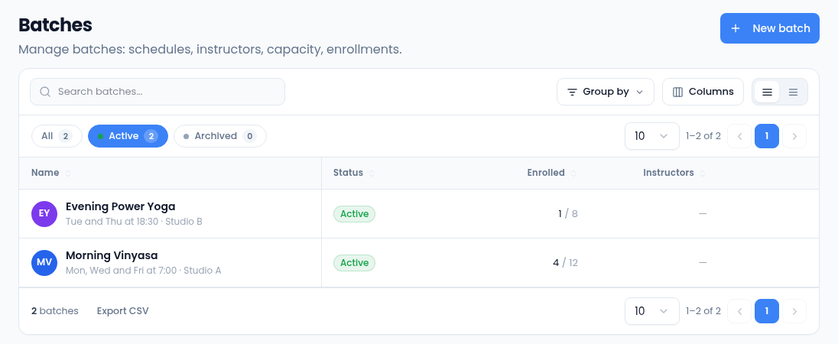The image size is (838, 344).
Task: Click 'Tue and Thu at 18:30 · Studio B'
Action: click(134, 221)
